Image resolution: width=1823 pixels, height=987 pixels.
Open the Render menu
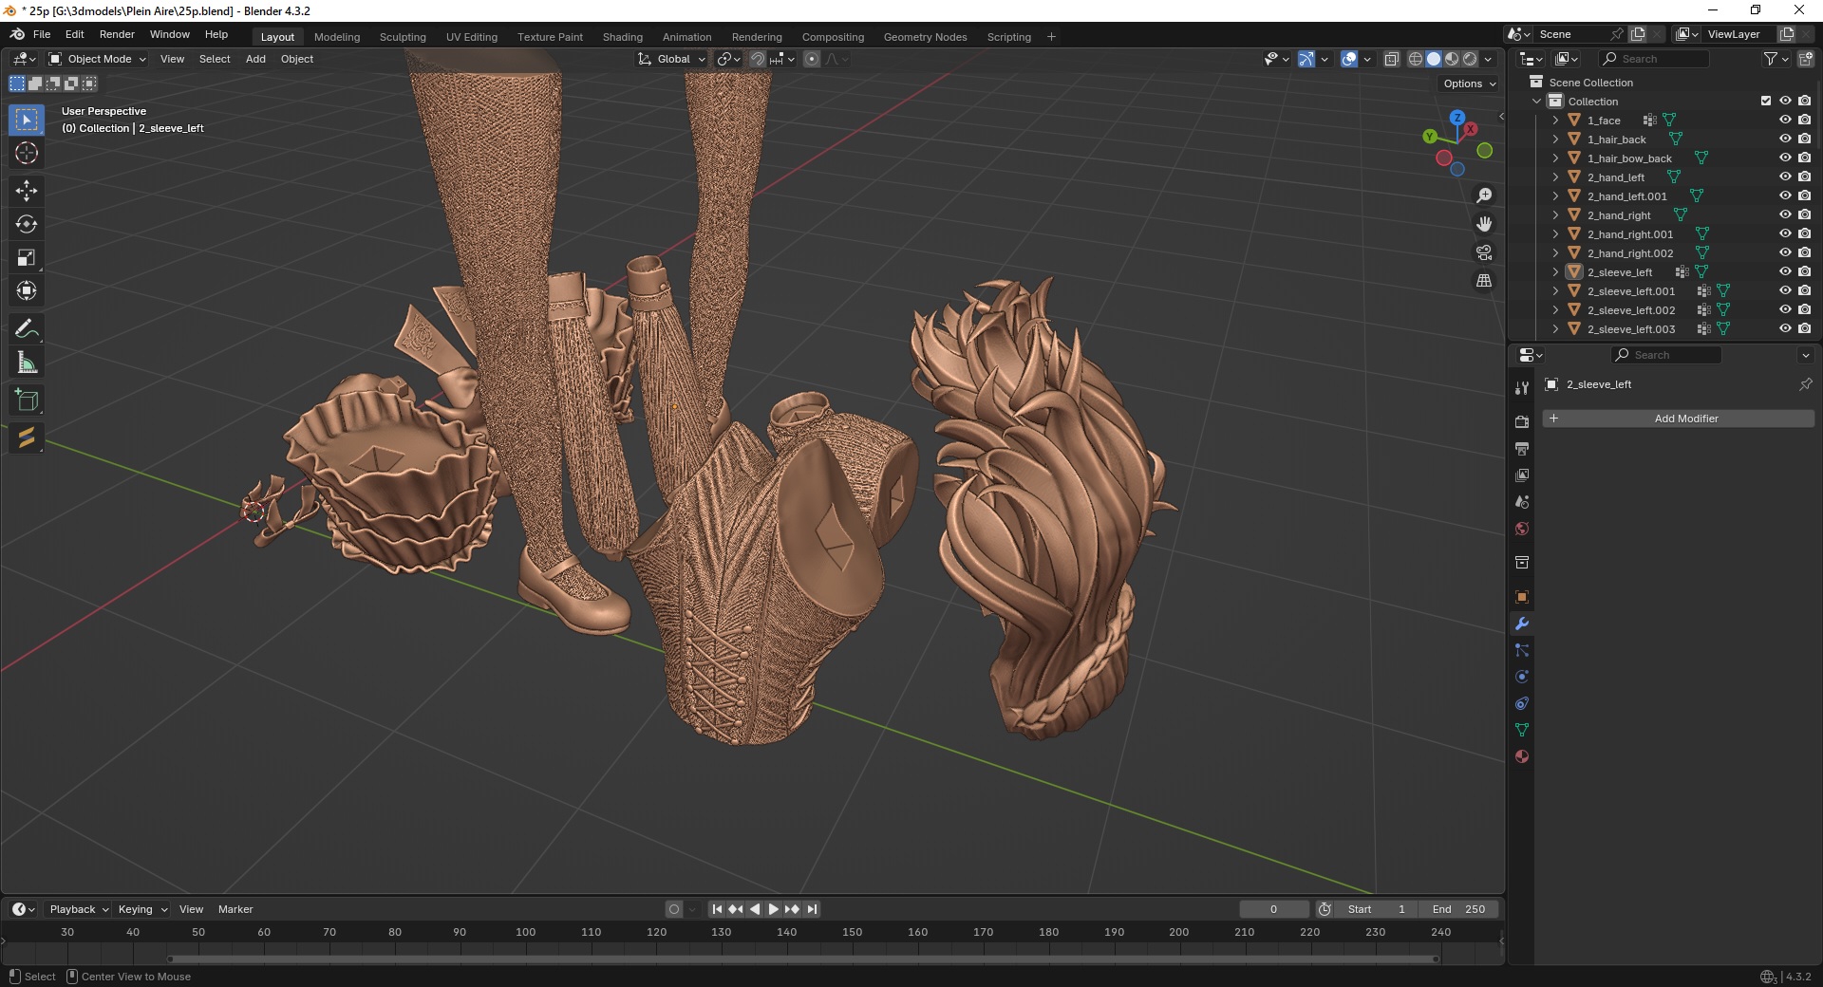(x=117, y=34)
